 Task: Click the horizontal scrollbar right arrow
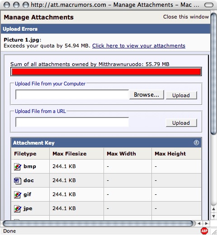pos(207,223)
